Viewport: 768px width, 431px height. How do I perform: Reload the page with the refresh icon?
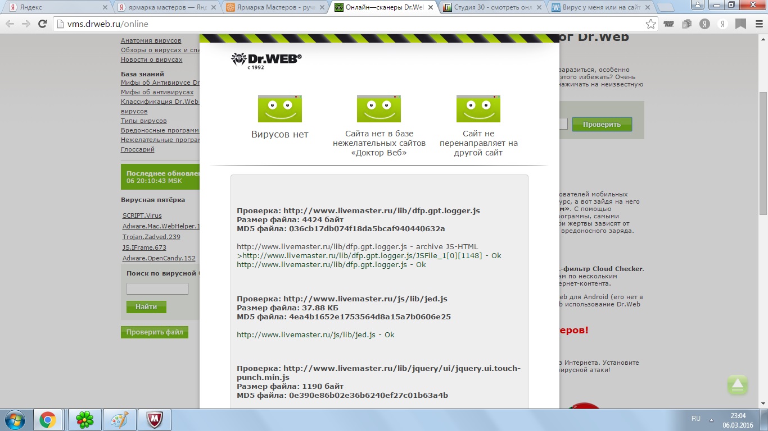click(42, 24)
